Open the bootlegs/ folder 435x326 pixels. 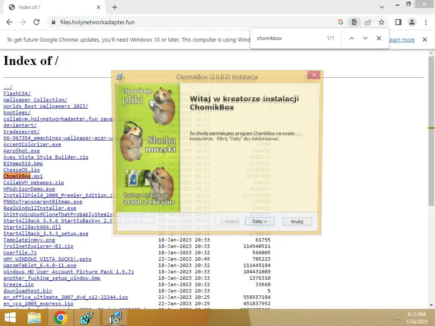click(17, 112)
